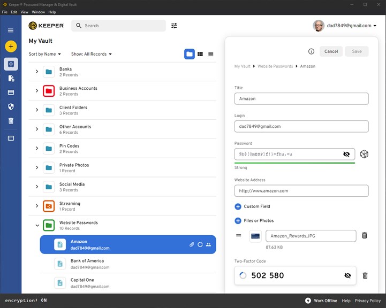Switch to grid tile view
386x308 pixels.
[x=200, y=54]
